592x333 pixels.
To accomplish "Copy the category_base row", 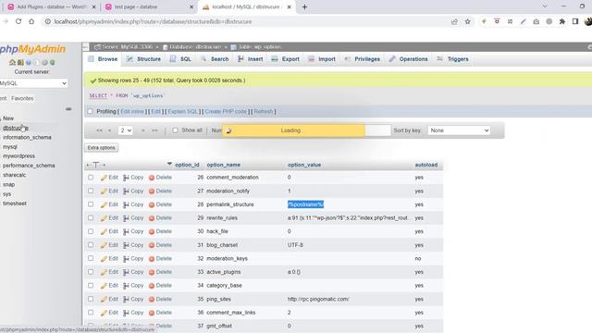I will (x=133, y=286).
